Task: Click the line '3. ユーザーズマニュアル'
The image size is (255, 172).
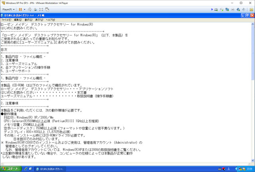Action: click(19, 64)
